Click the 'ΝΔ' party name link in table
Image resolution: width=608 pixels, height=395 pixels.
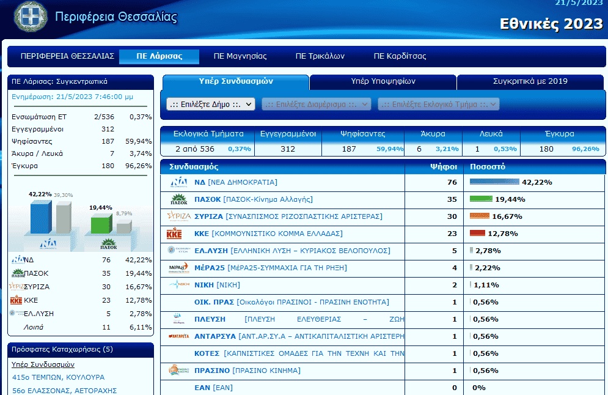click(200, 182)
